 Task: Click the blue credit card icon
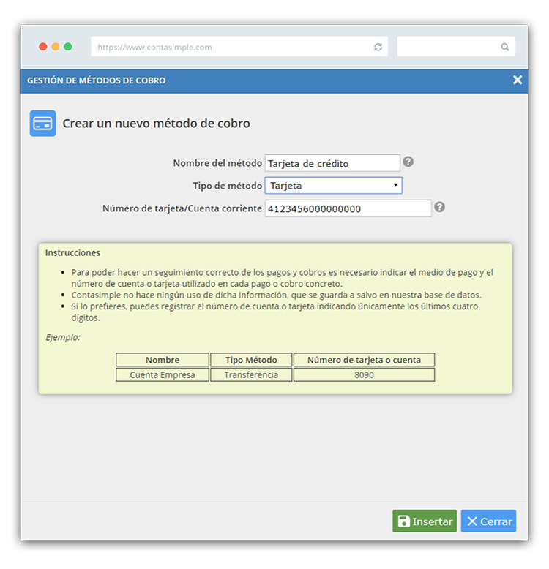pos(43,124)
